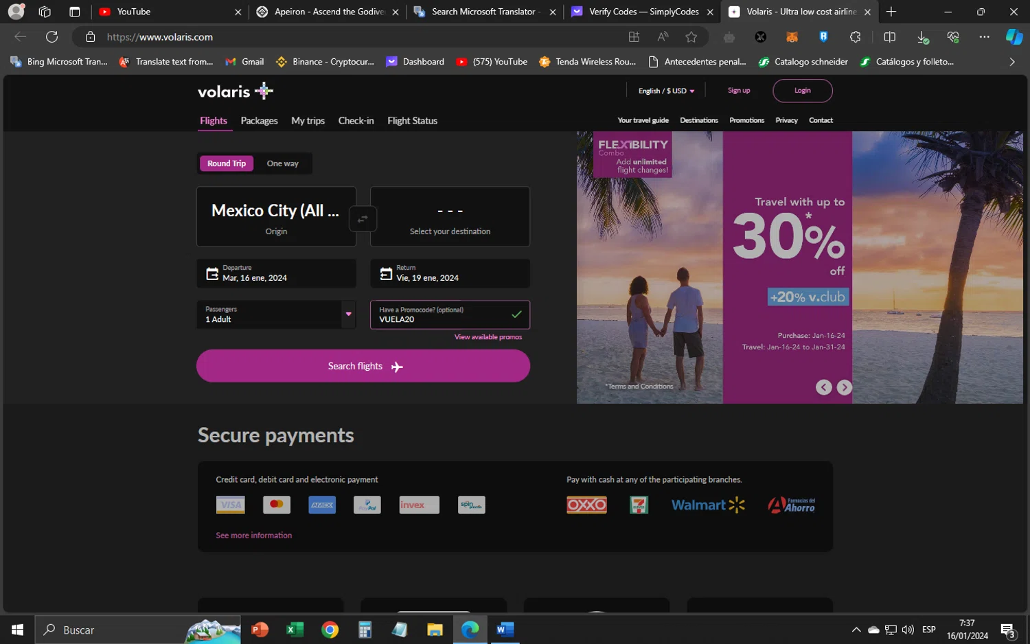The width and height of the screenshot is (1030, 644).
Task: Open Your travel guide menu
Action: tap(643, 120)
